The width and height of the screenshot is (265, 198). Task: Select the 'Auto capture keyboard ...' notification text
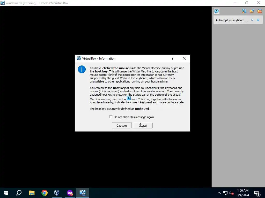[232, 20]
